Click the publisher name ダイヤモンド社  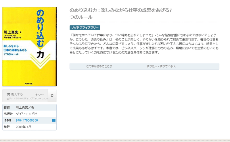(26, 114)
